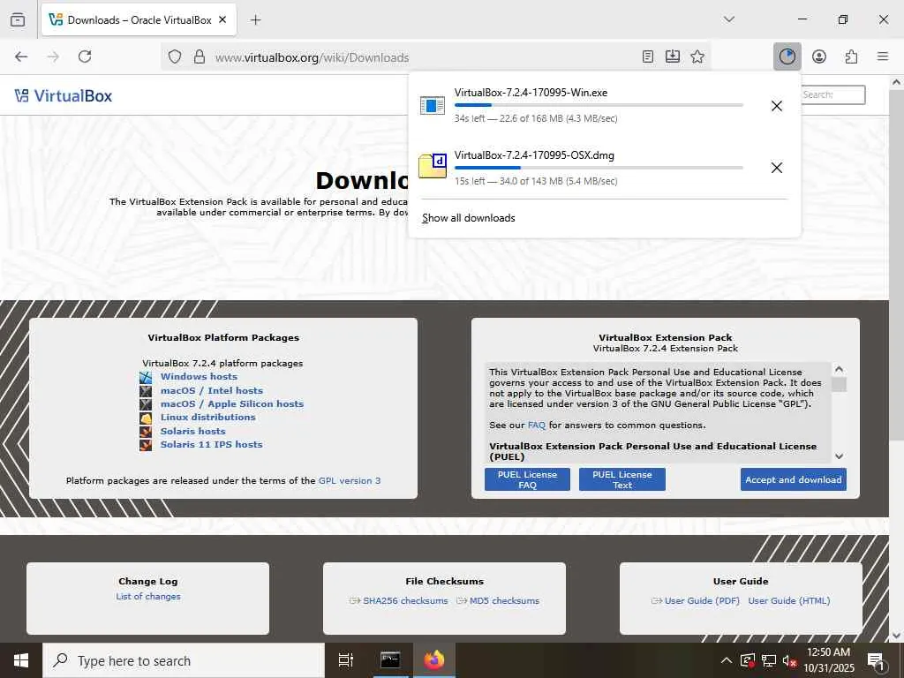The width and height of the screenshot is (904, 678).
Task: Open the Solaris 11 IPS hosts link
Action: click(211, 444)
